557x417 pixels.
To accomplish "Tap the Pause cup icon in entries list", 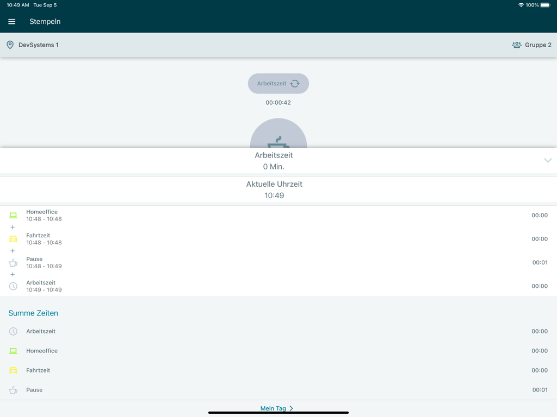I will [13, 263].
